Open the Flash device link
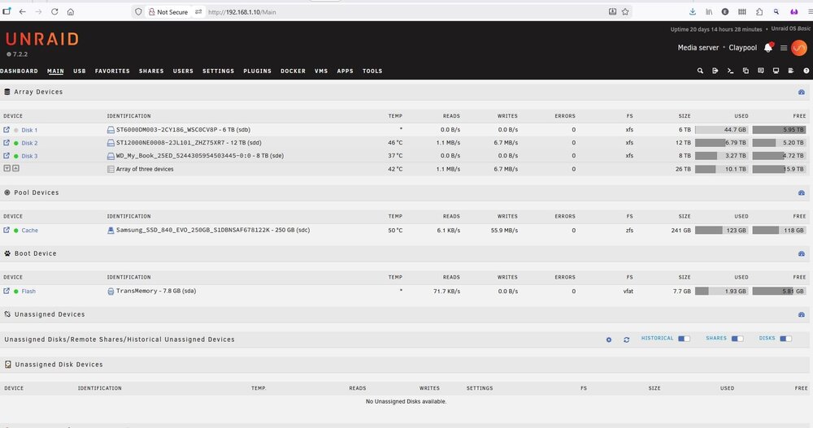 pos(28,292)
